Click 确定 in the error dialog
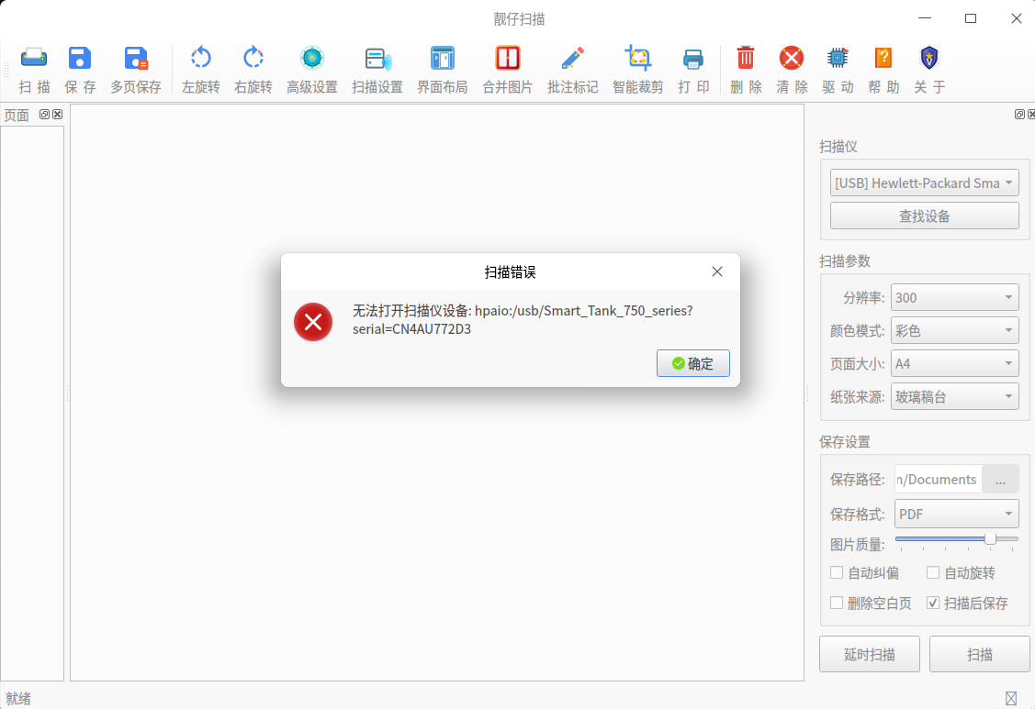This screenshot has height=709, width=1035. click(x=693, y=363)
